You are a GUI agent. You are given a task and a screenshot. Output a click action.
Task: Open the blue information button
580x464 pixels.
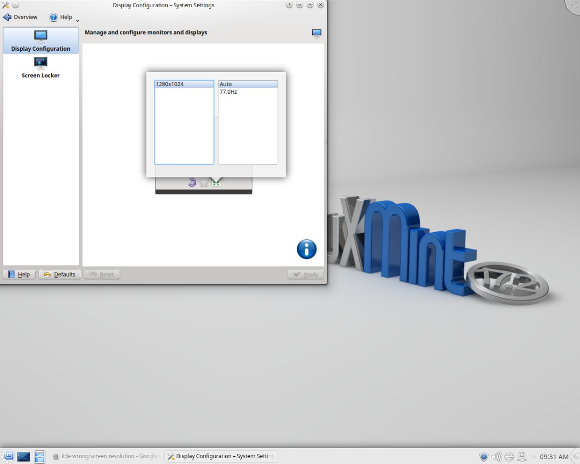pyautogui.click(x=306, y=249)
